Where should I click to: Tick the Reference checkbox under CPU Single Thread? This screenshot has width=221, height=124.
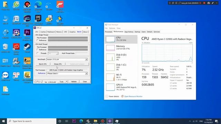38,40
